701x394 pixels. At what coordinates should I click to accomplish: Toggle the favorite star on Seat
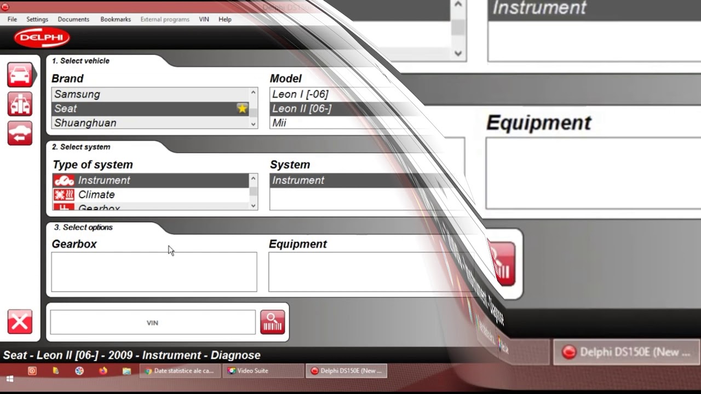coord(242,108)
